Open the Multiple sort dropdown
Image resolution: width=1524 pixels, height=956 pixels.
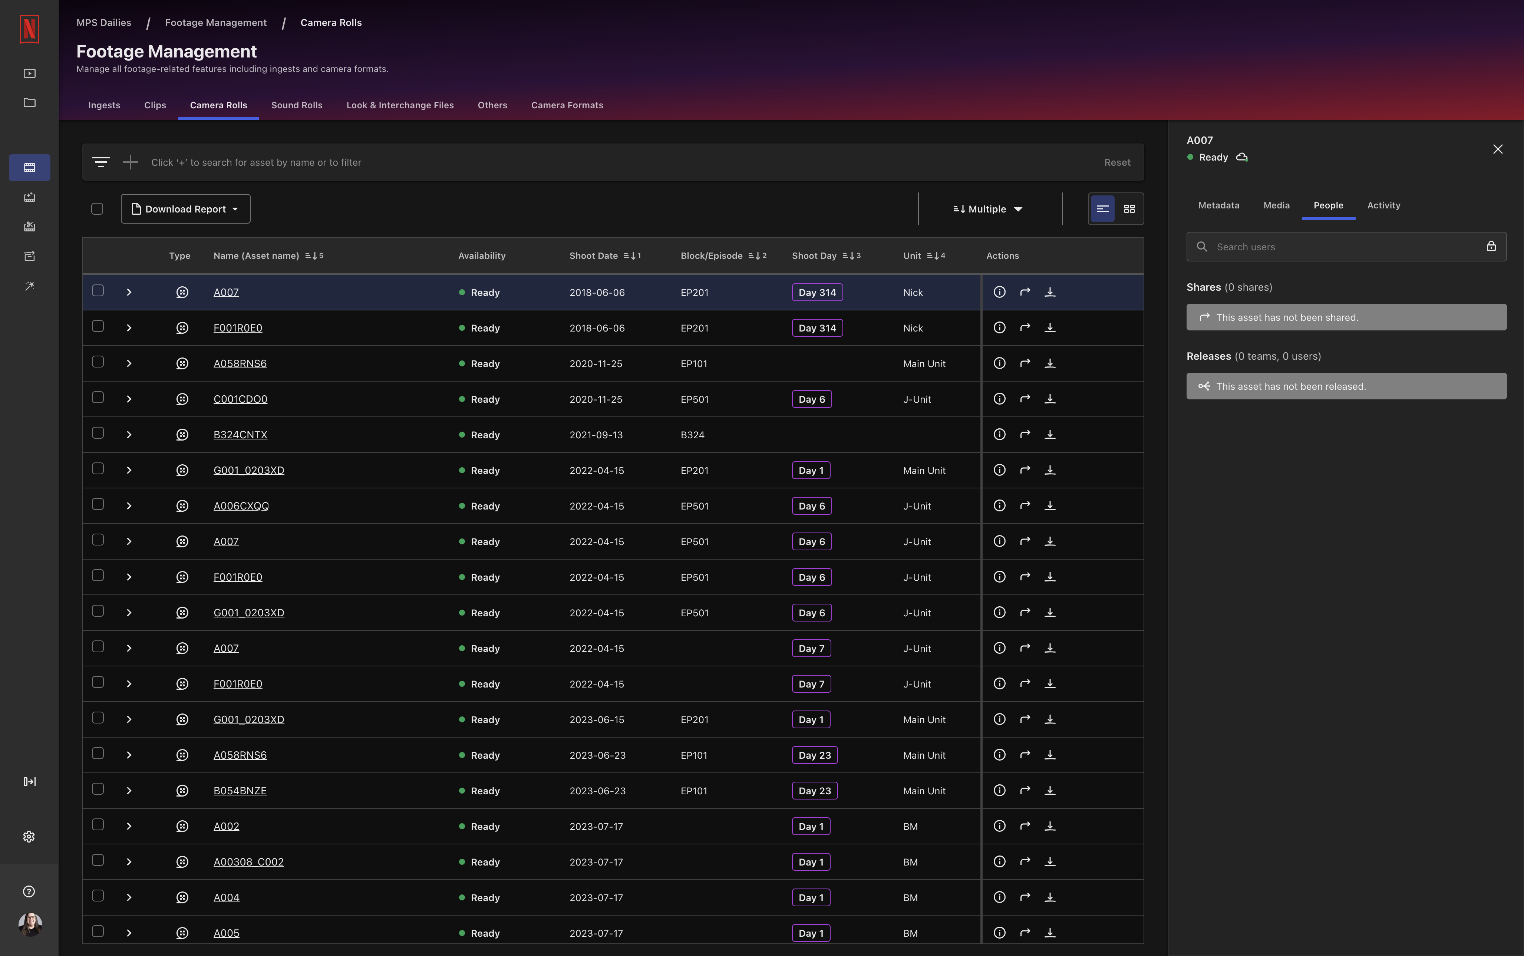986,209
